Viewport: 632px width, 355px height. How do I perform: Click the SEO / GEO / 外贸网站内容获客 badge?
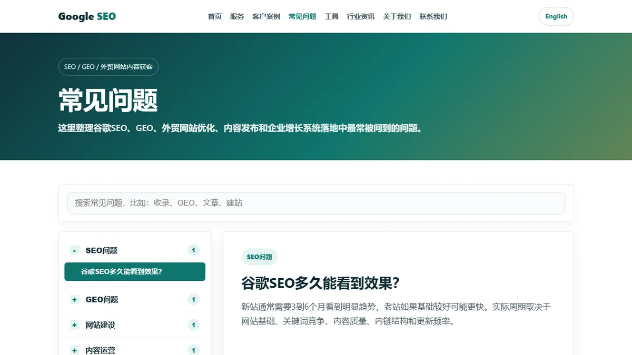108,67
